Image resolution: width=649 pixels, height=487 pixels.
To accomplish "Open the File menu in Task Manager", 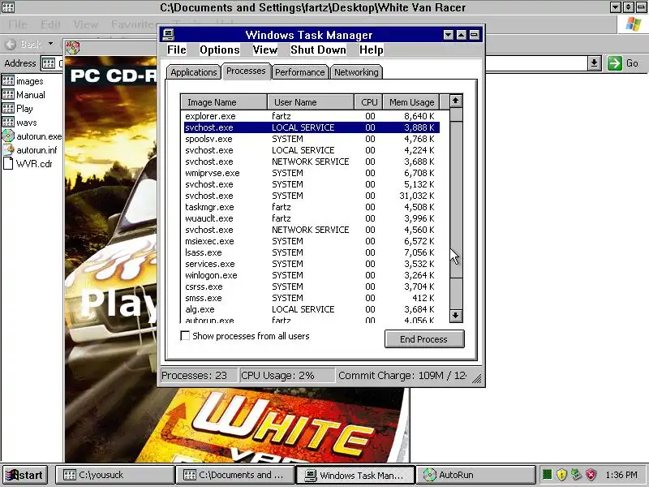I will pyautogui.click(x=177, y=50).
